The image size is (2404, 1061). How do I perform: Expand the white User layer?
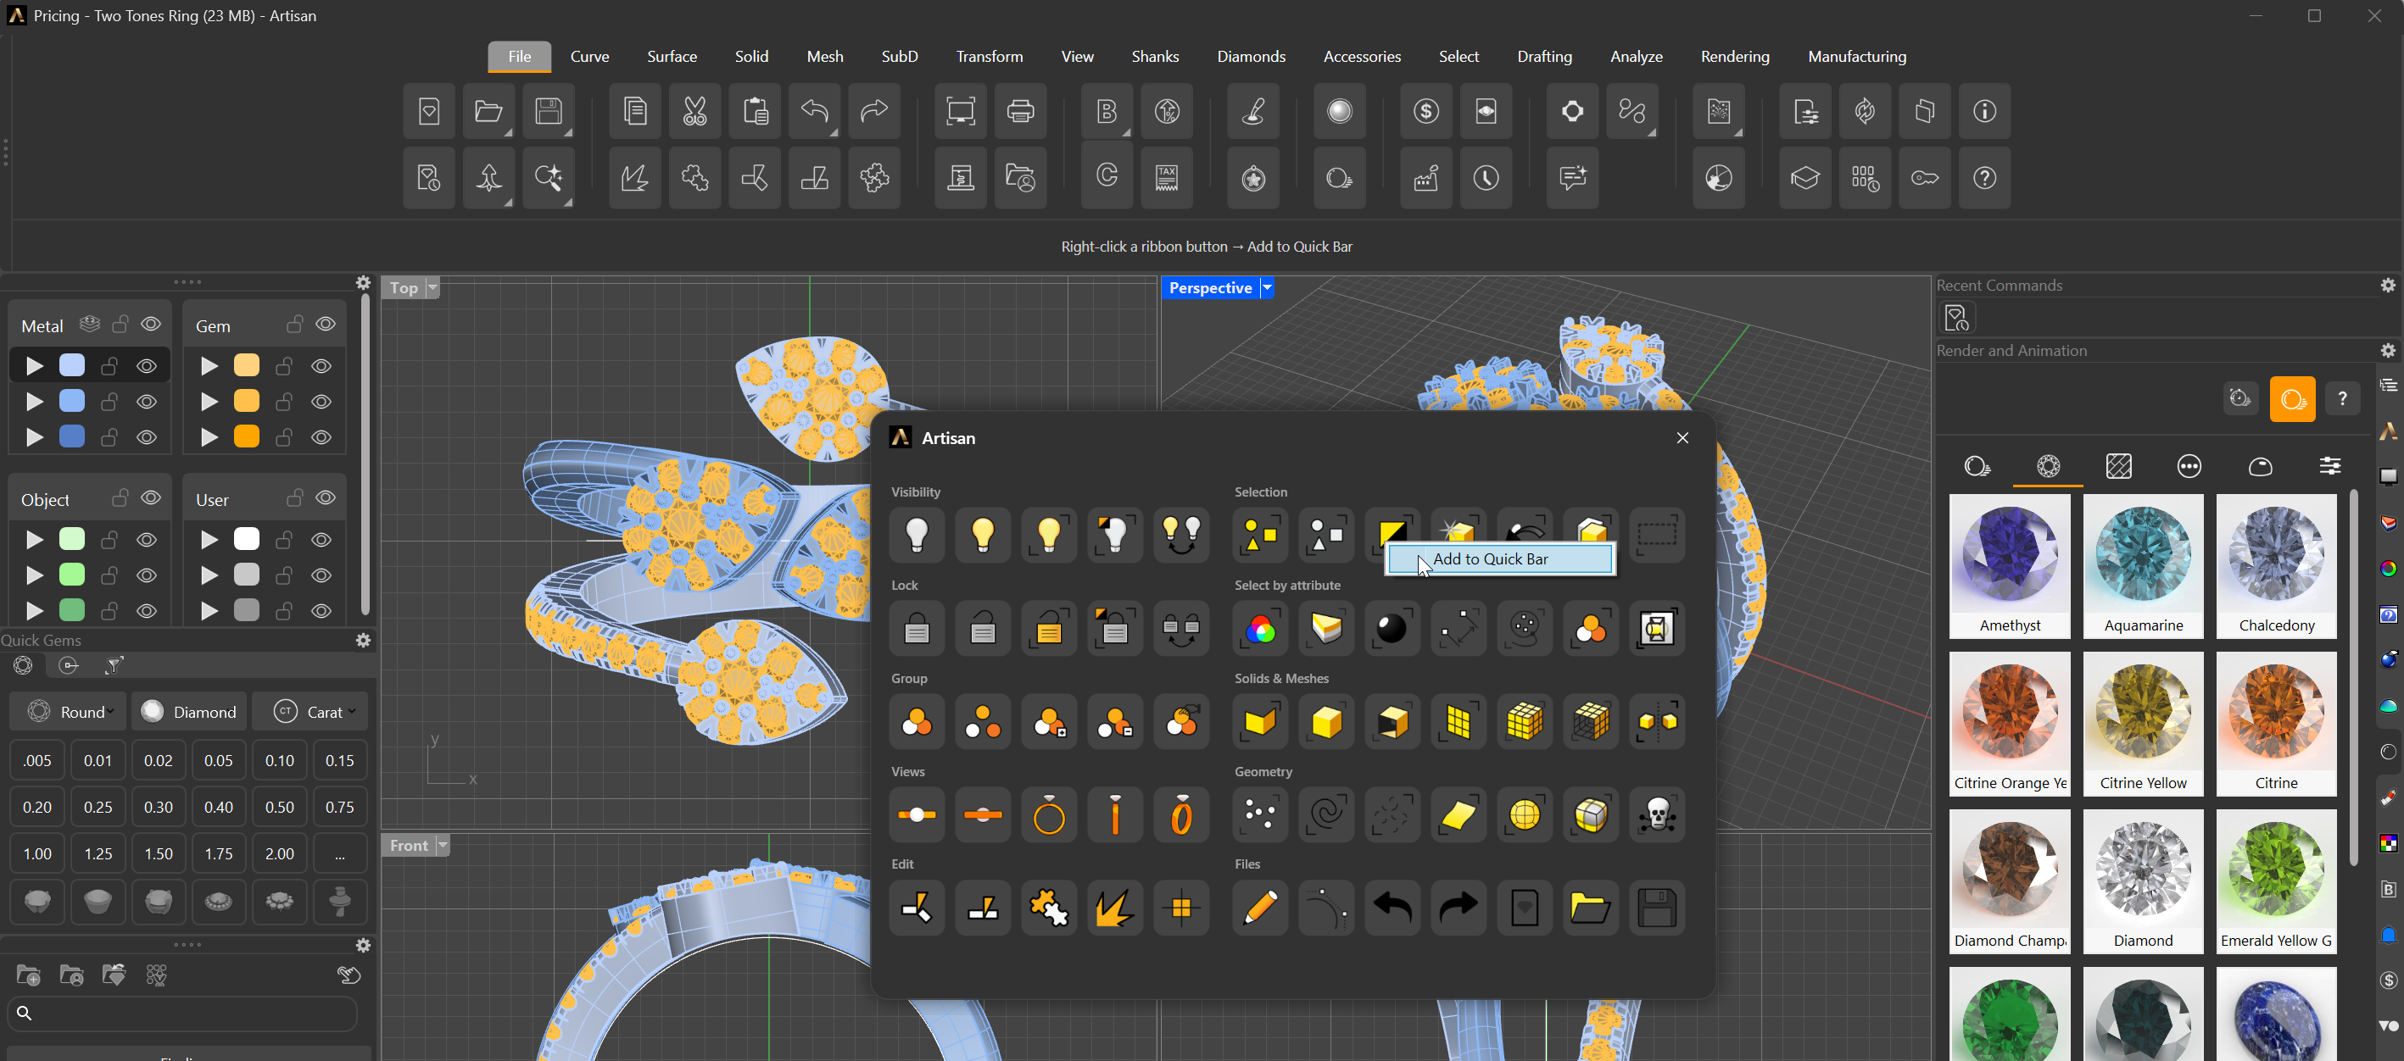click(210, 540)
